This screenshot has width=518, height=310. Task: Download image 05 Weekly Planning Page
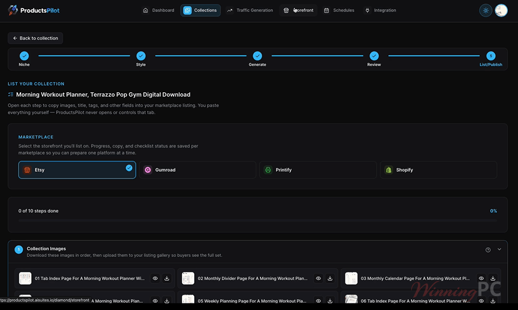coord(330,301)
